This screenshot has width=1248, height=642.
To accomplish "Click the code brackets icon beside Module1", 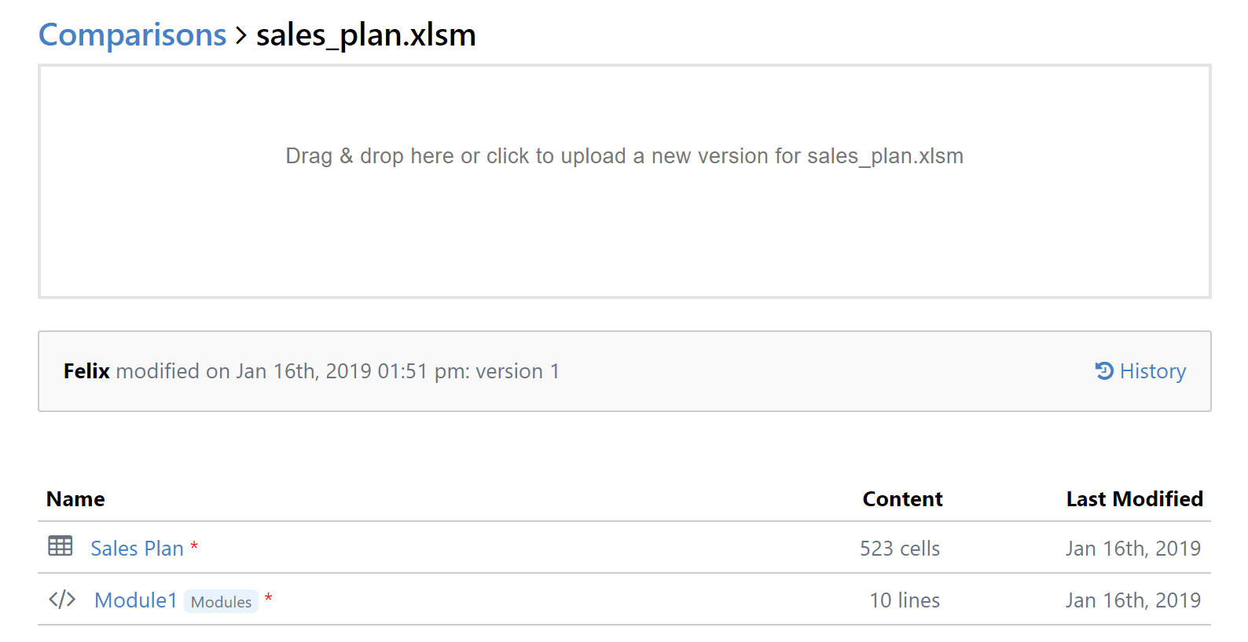I will [62, 600].
